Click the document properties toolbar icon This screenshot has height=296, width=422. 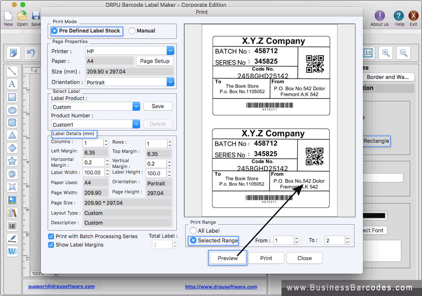point(14,53)
